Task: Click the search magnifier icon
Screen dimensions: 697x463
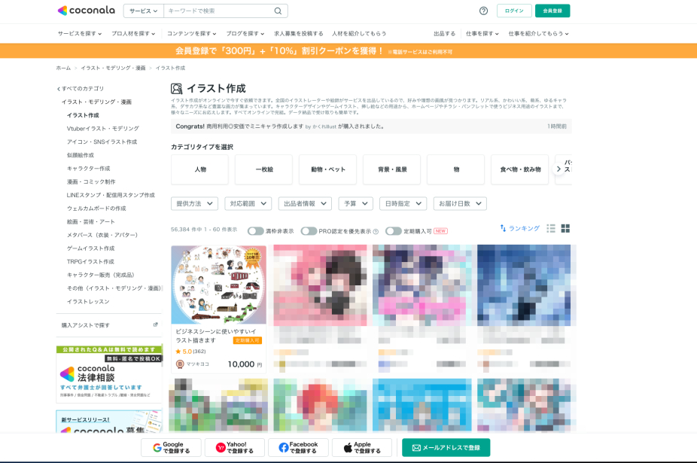Action: [278, 11]
